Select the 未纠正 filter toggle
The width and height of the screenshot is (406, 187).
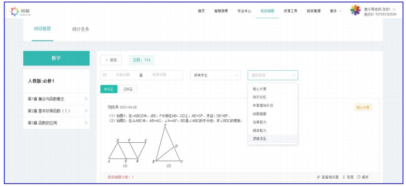(x=109, y=89)
